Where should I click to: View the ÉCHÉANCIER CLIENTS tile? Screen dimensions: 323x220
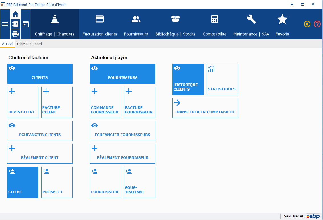pos(40,131)
